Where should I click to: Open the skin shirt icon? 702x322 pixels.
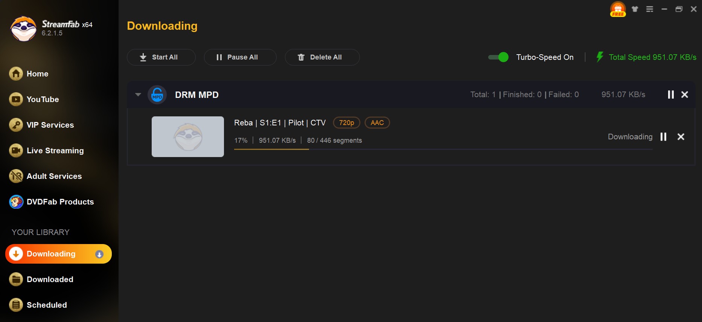click(635, 9)
